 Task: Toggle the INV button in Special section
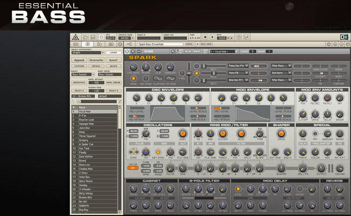click(x=315, y=134)
